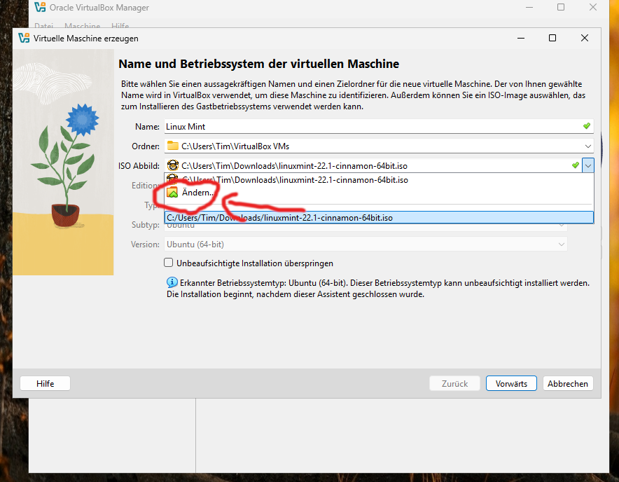Screen dimensions: 619x482
Task: Click the 'ISO Abbild:' field label
Action: pos(139,166)
